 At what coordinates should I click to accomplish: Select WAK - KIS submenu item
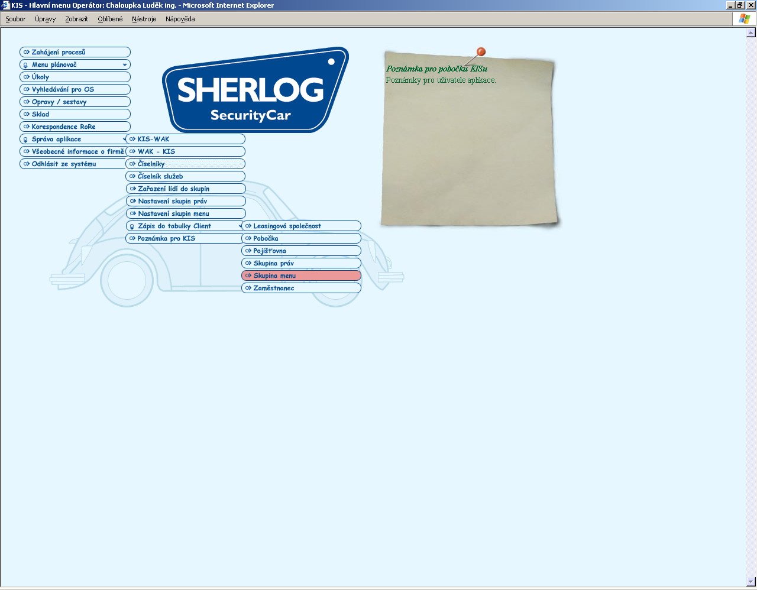(x=186, y=151)
